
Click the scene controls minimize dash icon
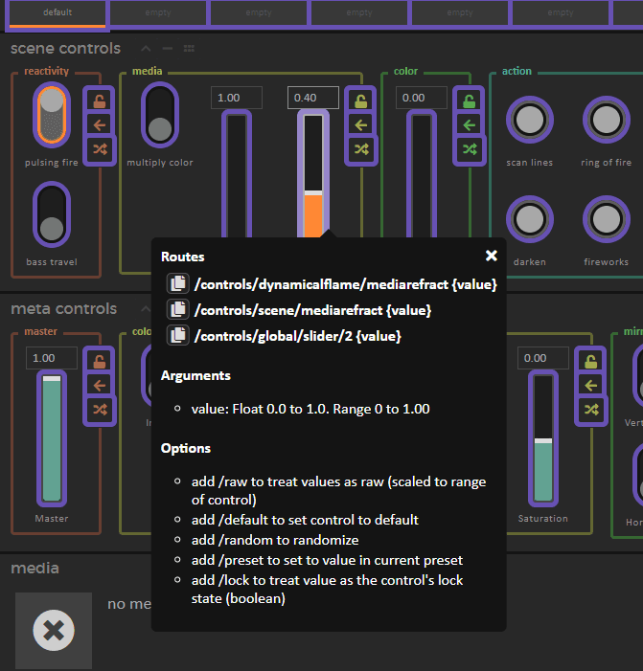click(x=168, y=48)
